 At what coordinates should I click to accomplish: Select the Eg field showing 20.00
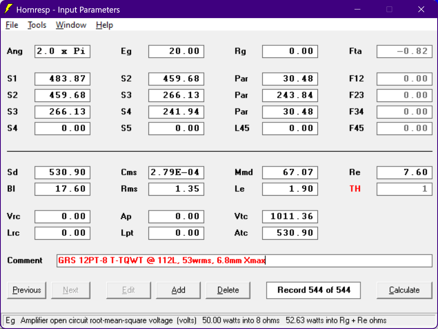(x=176, y=51)
